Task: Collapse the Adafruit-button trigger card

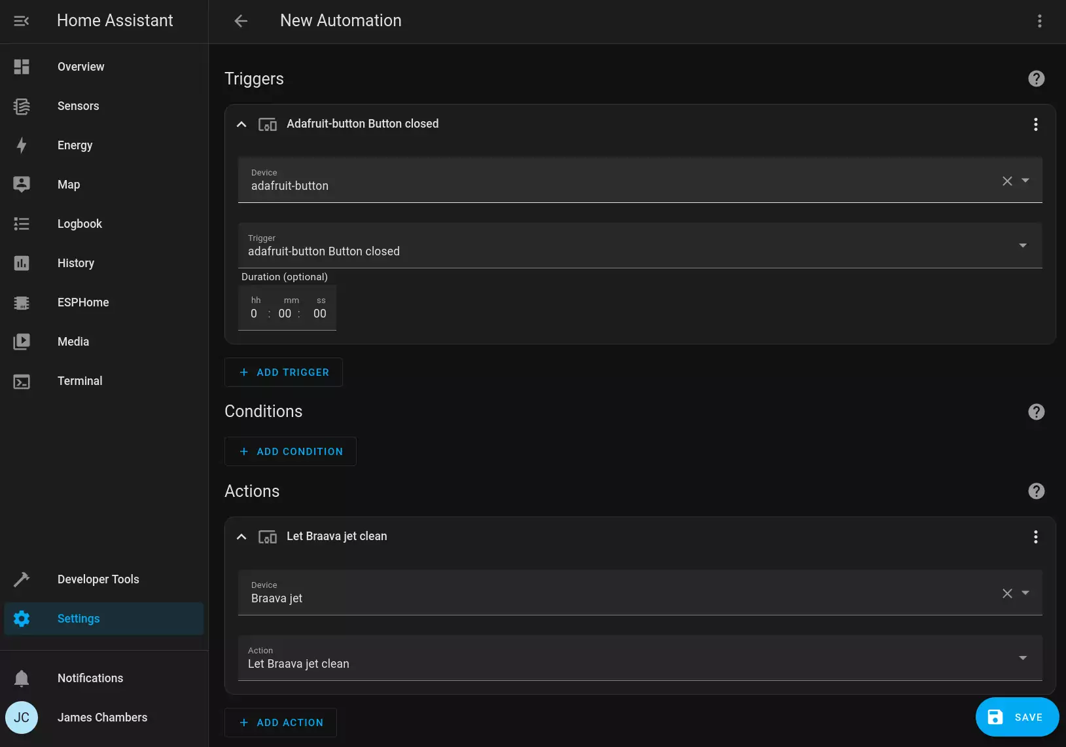Action: point(241,124)
